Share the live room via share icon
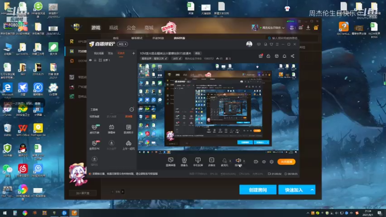 point(292,56)
